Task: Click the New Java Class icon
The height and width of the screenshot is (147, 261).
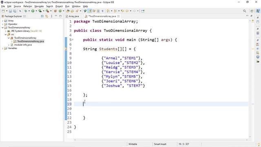Action: pyautogui.click(x=60, y=11)
